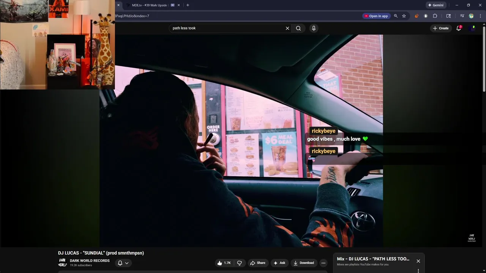This screenshot has height=273, width=486.
Task: Close the tab left of MDE.tv
Action: [118, 5]
